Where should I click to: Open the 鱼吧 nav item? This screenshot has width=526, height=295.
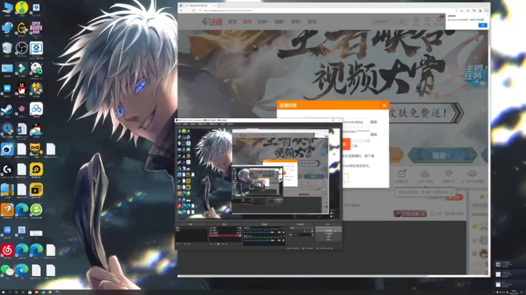pos(312,22)
